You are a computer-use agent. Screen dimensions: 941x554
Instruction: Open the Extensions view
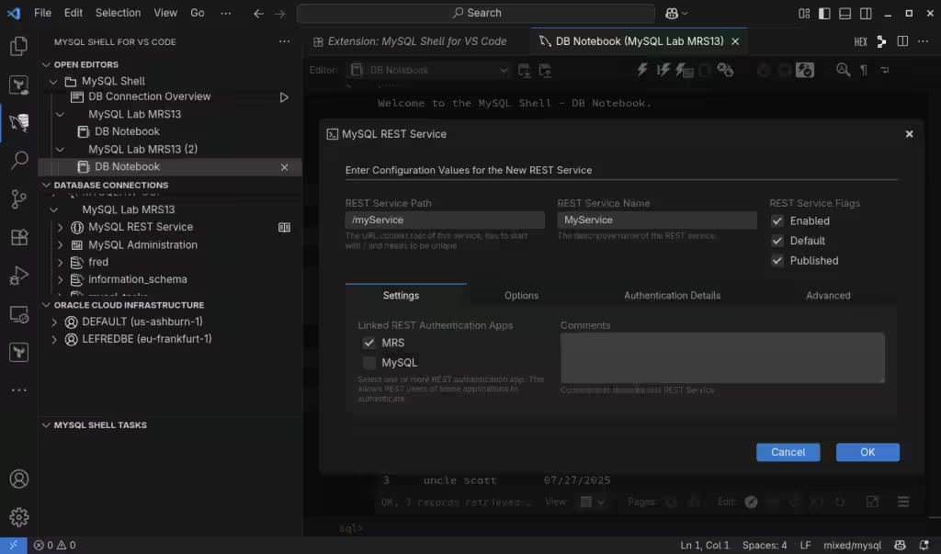pyautogui.click(x=18, y=237)
